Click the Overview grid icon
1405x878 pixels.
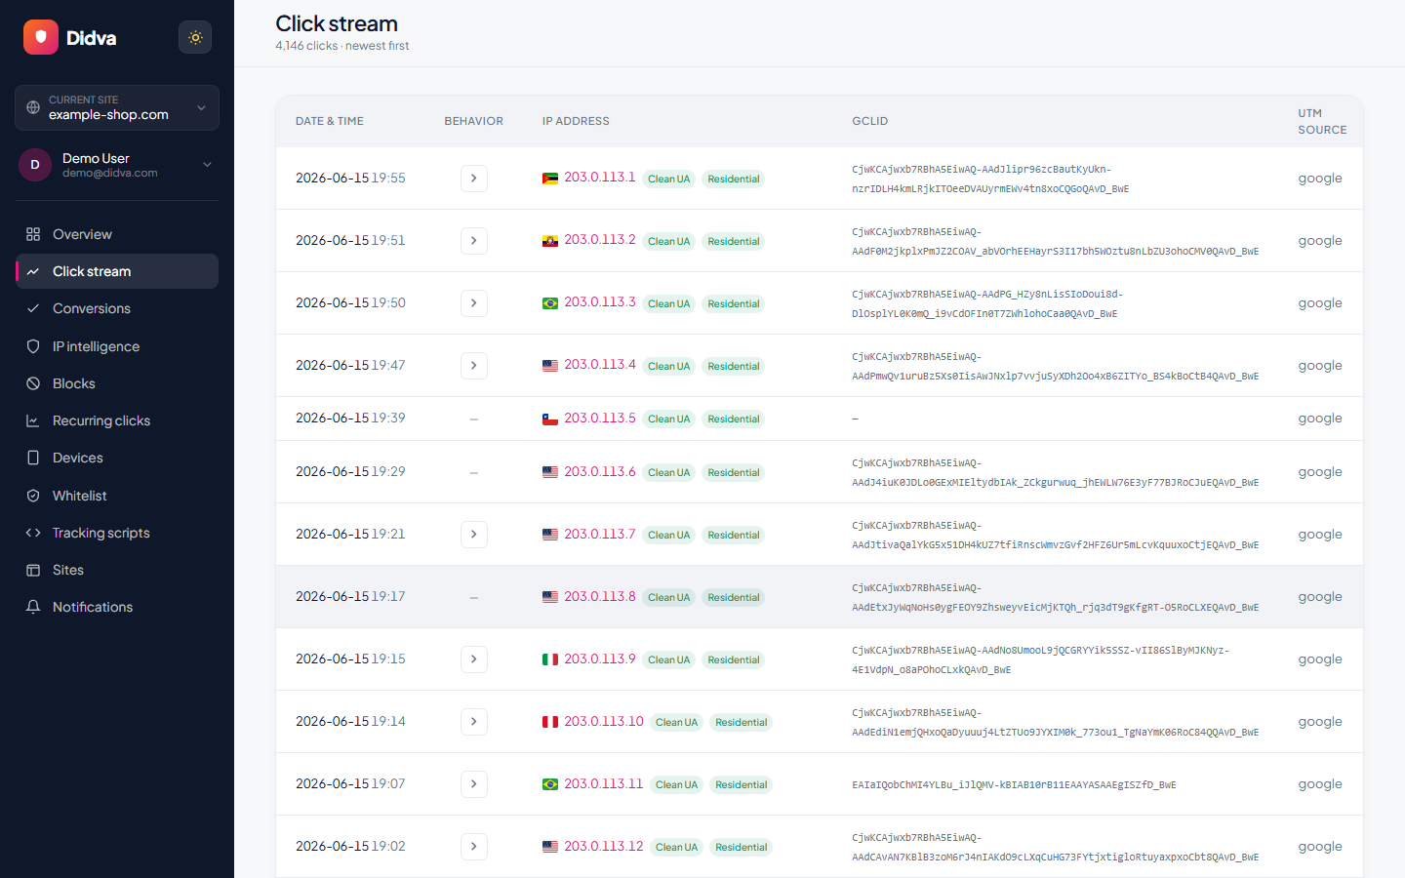pos(33,234)
